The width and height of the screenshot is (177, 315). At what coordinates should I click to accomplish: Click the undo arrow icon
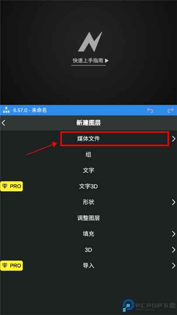pos(150,110)
